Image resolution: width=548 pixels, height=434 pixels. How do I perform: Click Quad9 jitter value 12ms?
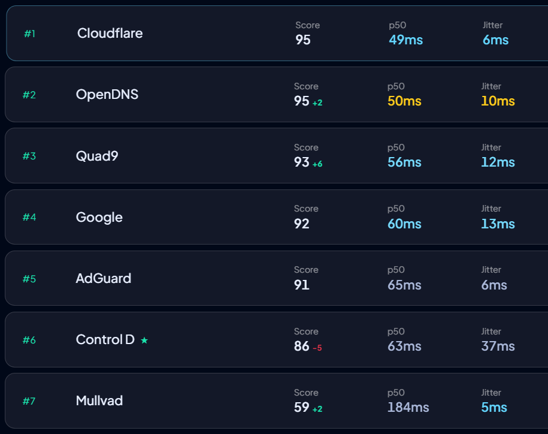(x=498, y=162)
